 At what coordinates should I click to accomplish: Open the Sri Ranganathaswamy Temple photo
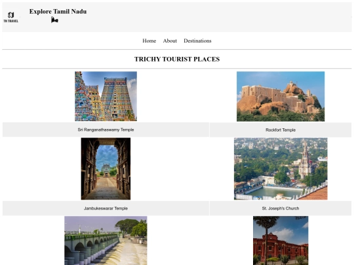[106, 96]
